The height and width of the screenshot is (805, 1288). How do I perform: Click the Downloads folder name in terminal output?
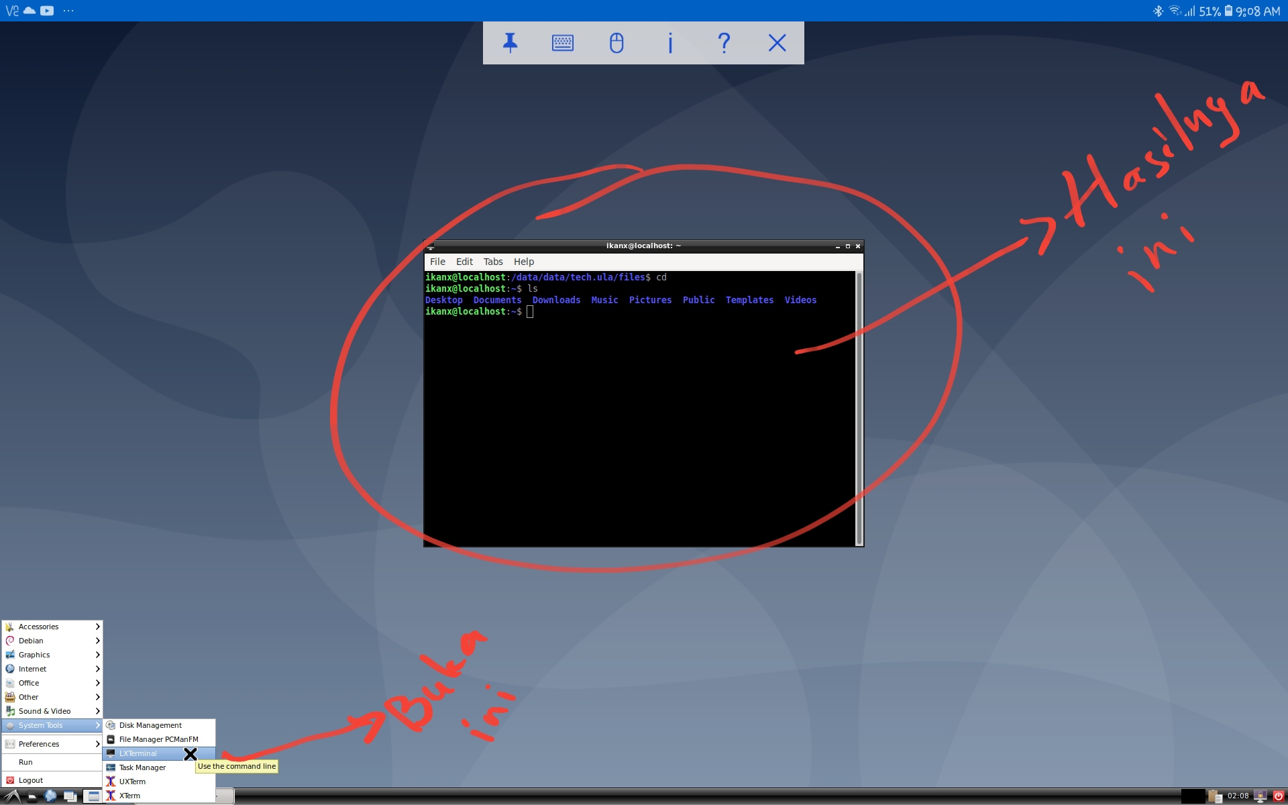(x=556, y=300)
